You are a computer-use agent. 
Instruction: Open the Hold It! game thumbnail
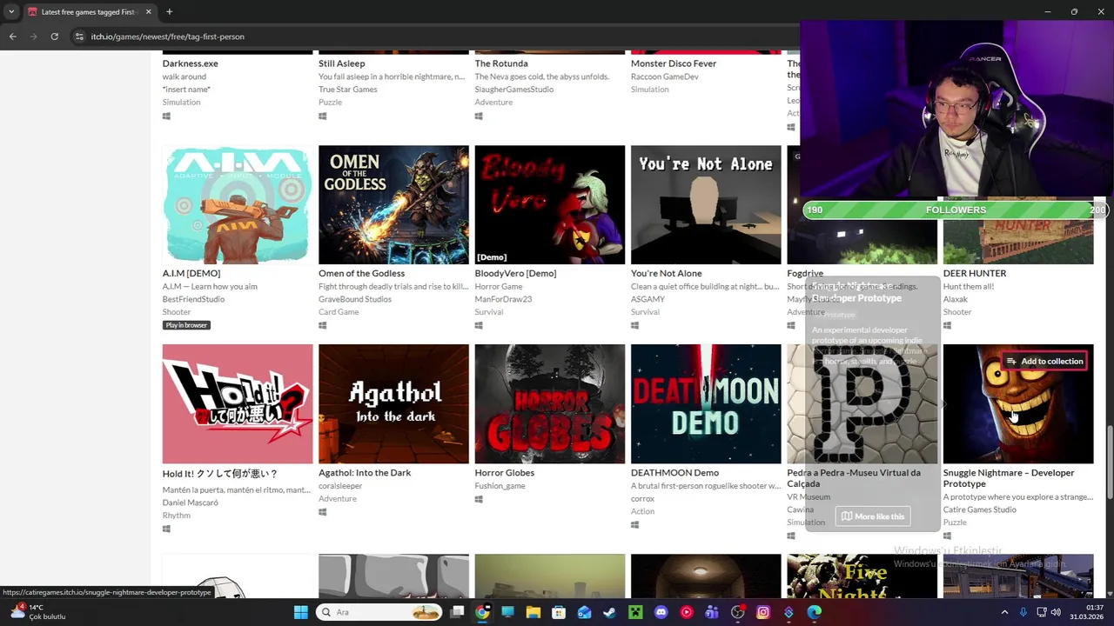tap(238, 404)
